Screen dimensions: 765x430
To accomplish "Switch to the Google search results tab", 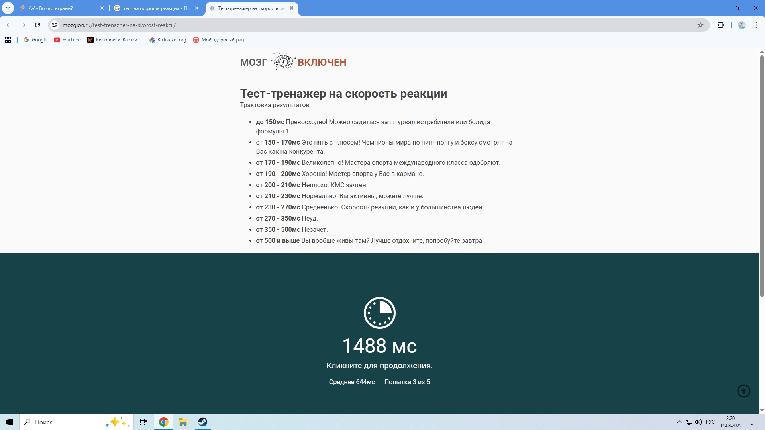I will [155, 8].
